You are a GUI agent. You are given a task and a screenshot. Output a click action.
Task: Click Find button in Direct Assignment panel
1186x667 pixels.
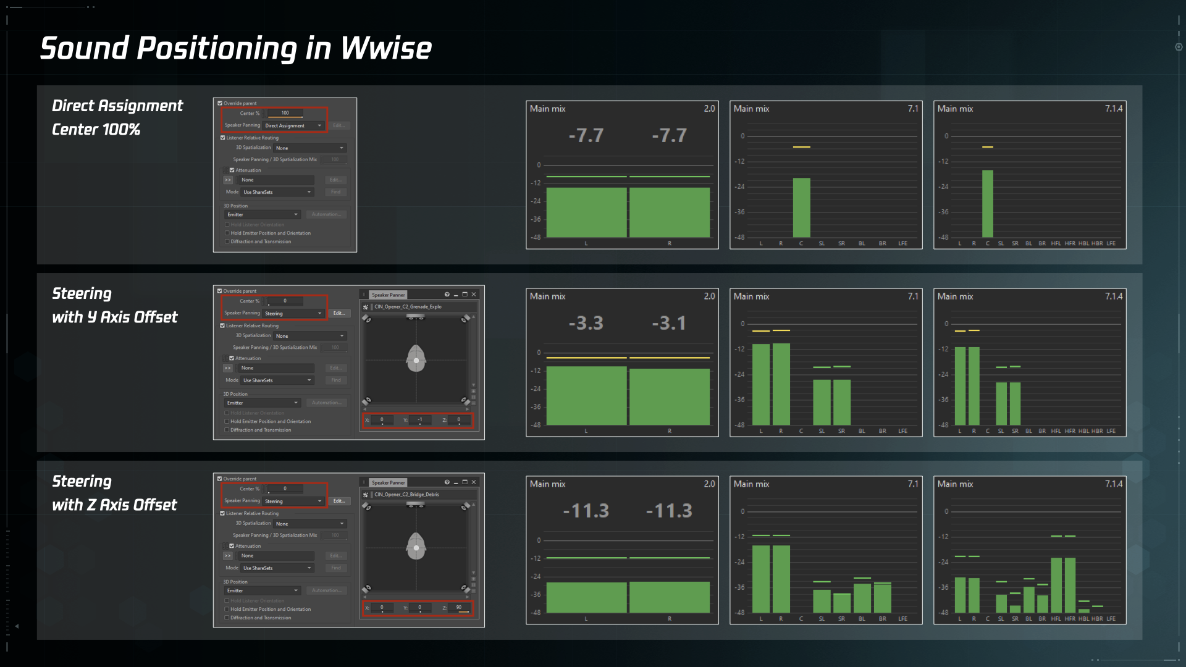click(336, 192)
